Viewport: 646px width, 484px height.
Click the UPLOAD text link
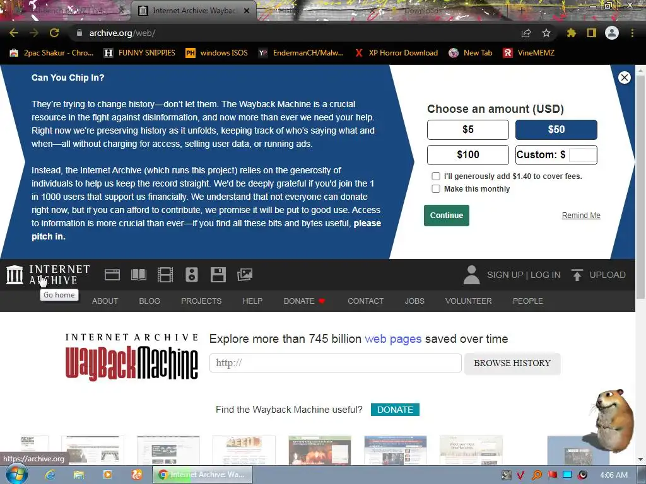(608, 275)
